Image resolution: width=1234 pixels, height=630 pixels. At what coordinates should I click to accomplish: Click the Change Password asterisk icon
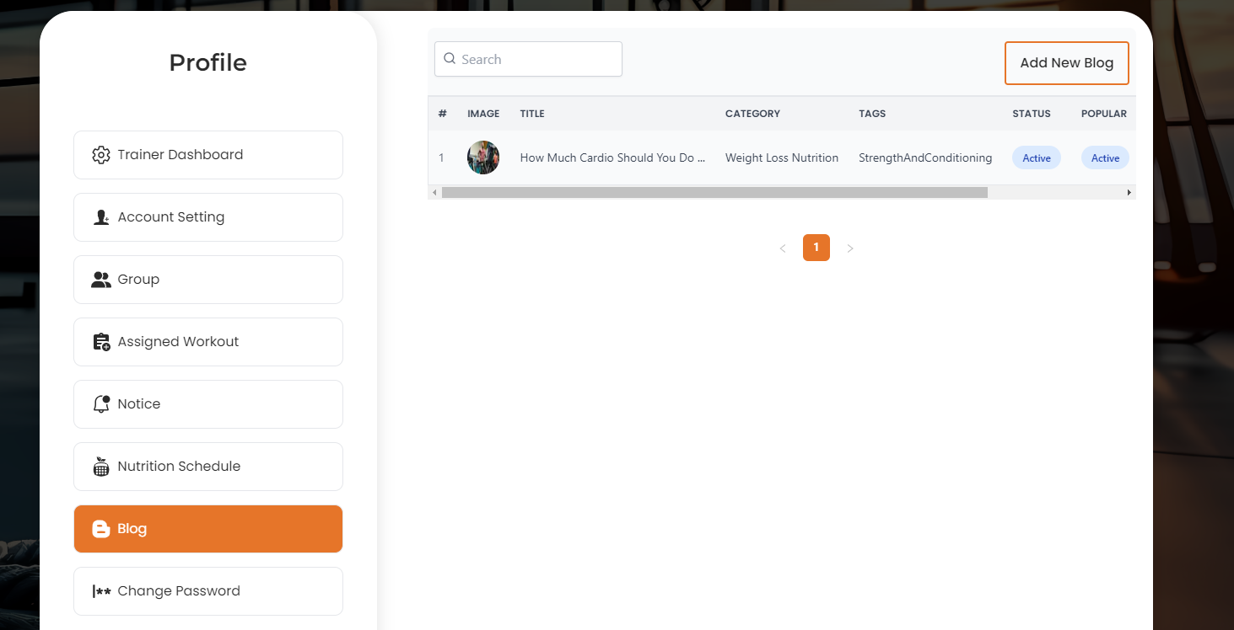[101, 591]
